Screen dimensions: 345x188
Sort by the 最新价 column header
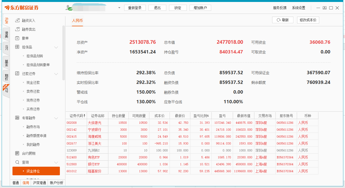[180, 116]
